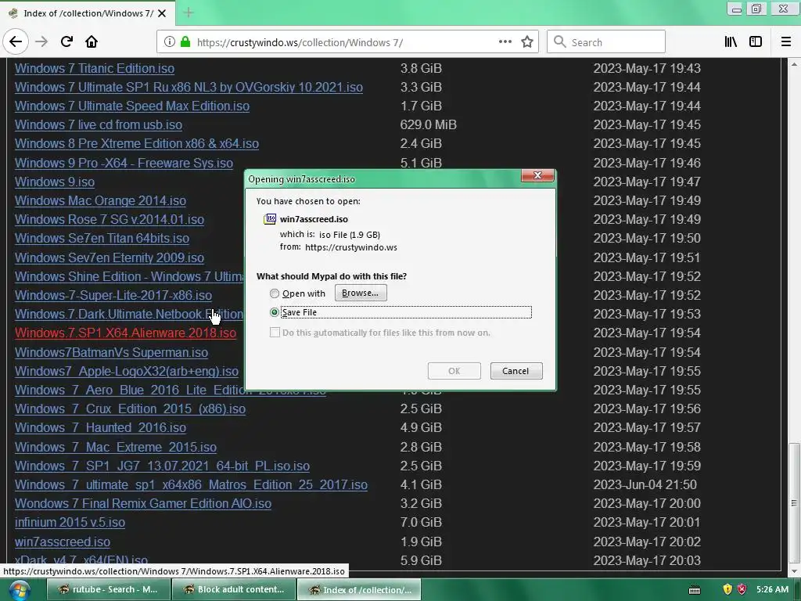Image resolution: width=801 pixels, height=601 pixels.
Task: Open Windows.7.SP1.X64.Alienware.2018.iso link
Action: coord(126,333)
